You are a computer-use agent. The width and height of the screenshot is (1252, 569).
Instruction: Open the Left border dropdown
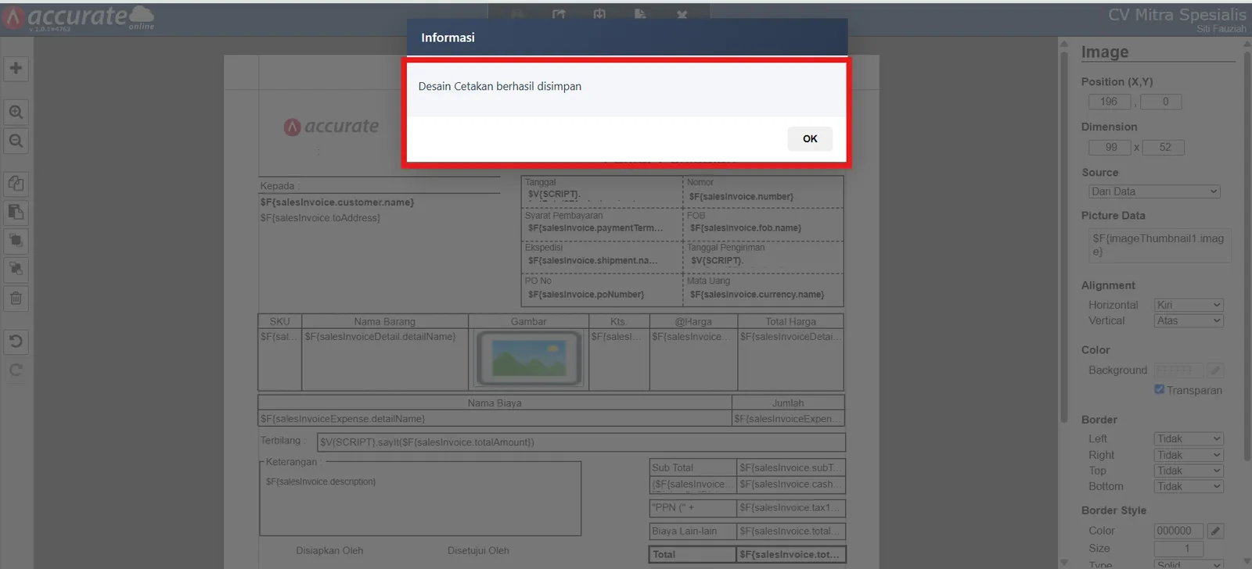1188,438
